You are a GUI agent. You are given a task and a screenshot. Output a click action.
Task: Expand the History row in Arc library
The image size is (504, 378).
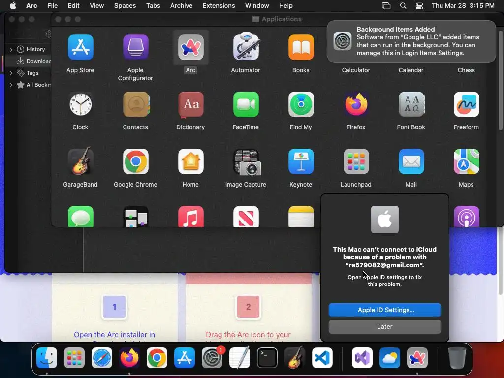(x=11, y=49)
